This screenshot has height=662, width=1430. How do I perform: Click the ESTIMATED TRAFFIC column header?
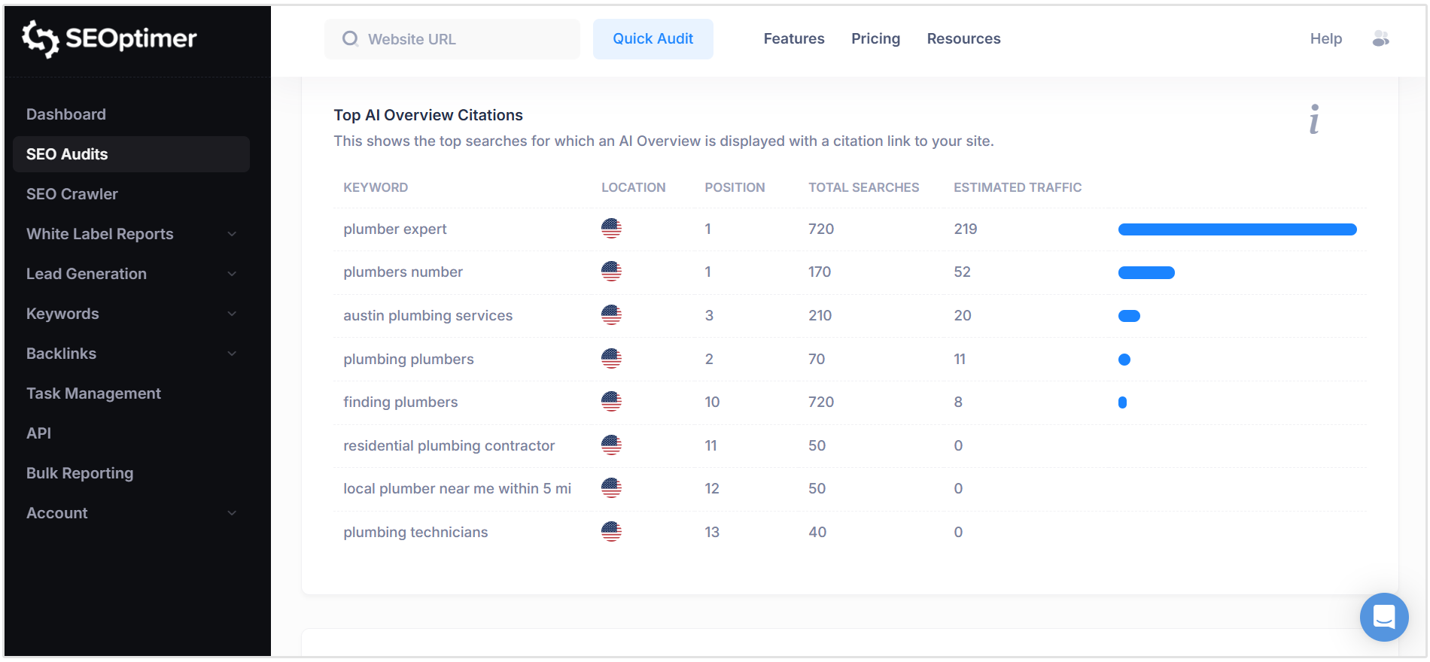tap(1018, 187)
